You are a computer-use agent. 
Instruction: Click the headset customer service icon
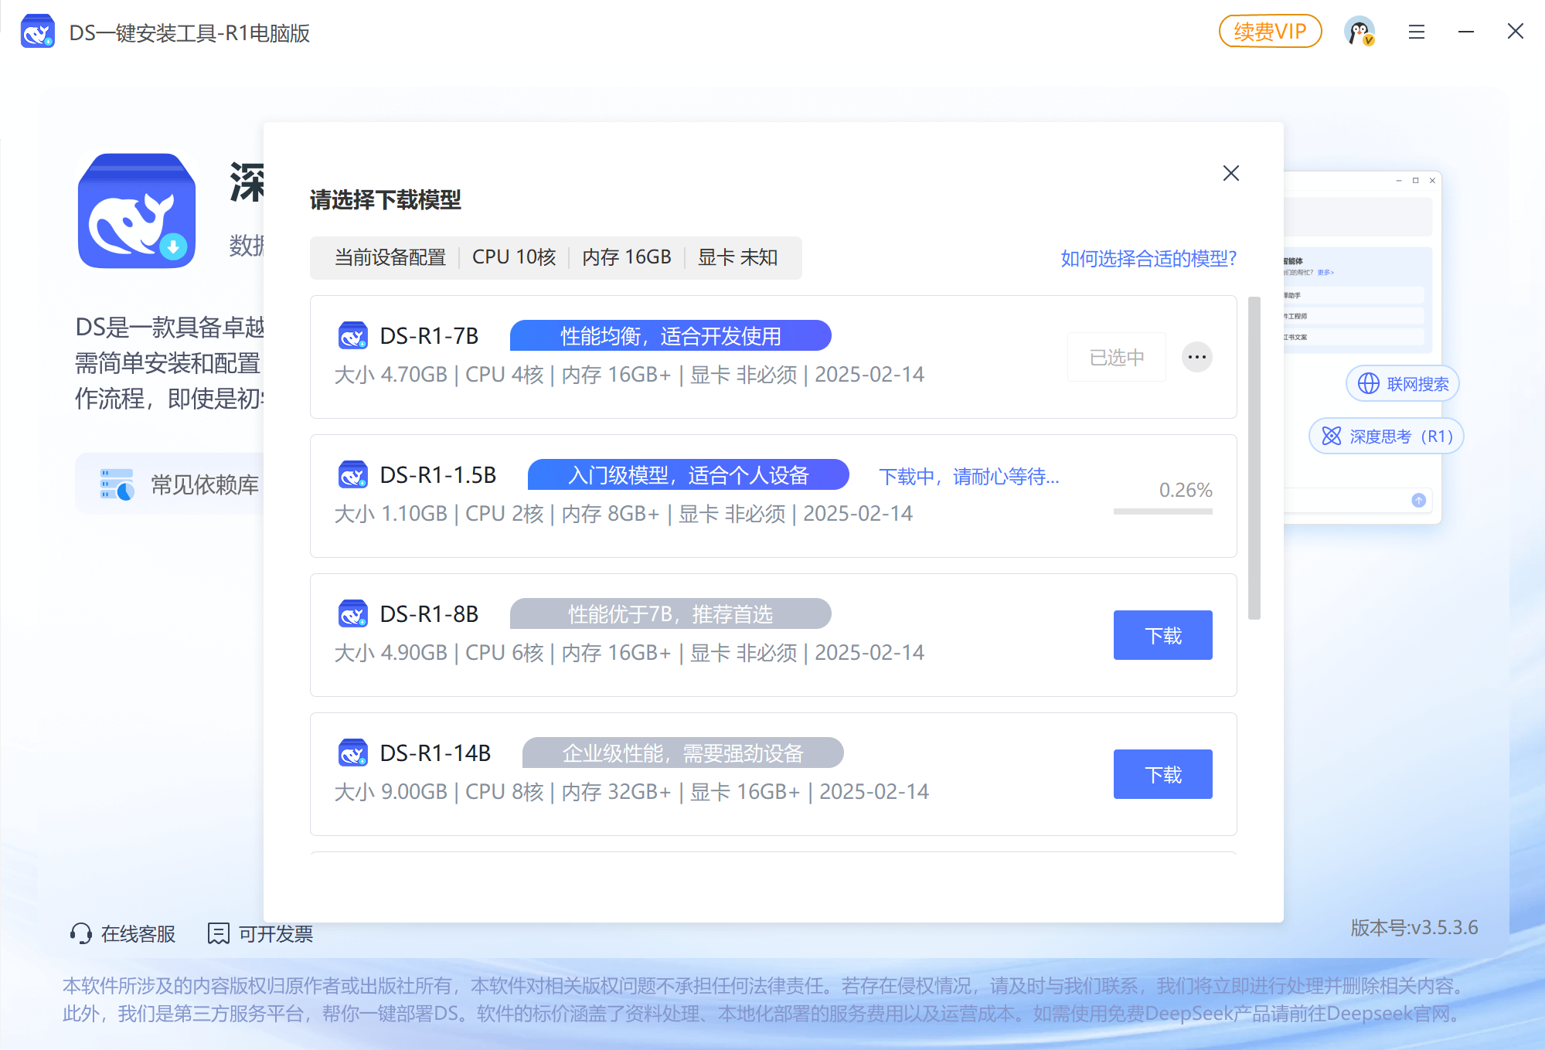point(80,933)
